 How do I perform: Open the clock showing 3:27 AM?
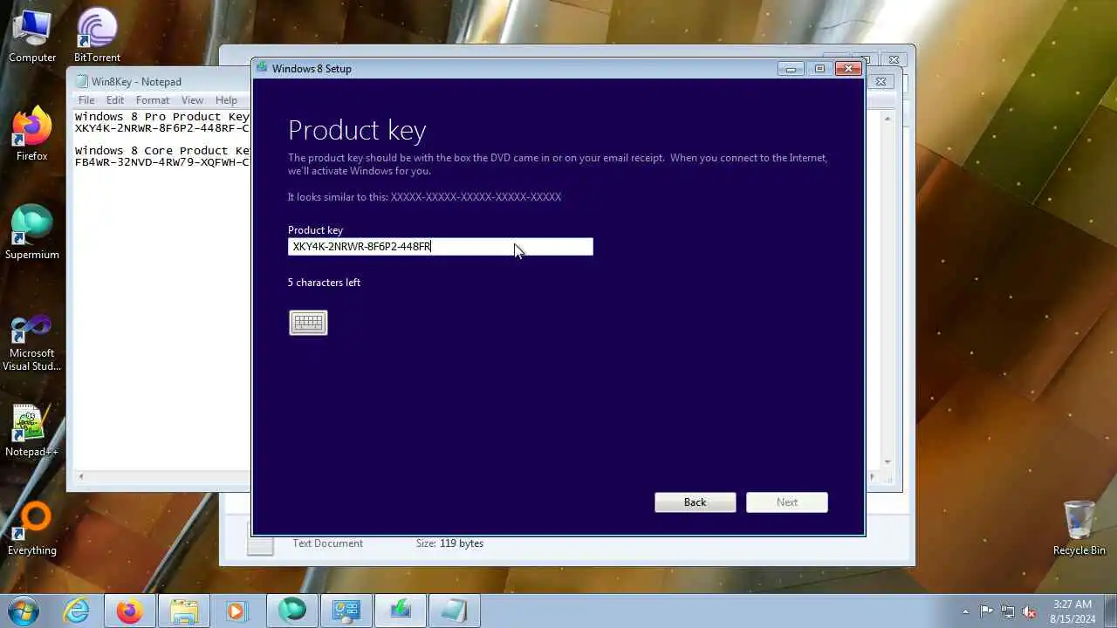1072,611
